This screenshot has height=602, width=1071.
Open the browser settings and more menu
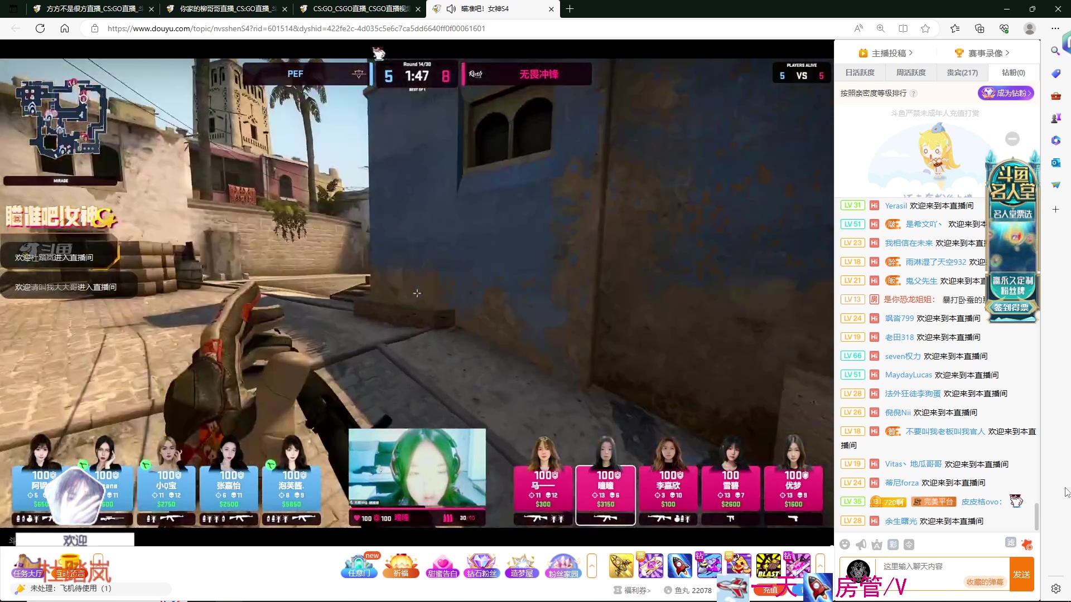point(1055,28)
